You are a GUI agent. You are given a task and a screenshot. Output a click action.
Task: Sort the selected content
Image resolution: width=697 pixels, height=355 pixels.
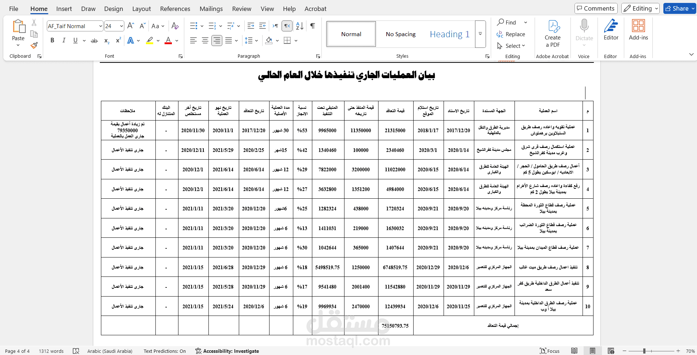(300, 26)
